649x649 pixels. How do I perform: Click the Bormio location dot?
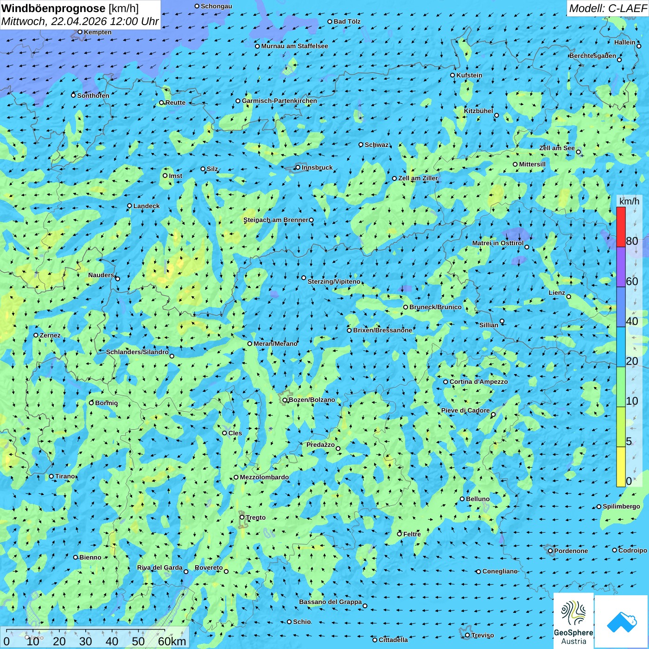(91, 403)
